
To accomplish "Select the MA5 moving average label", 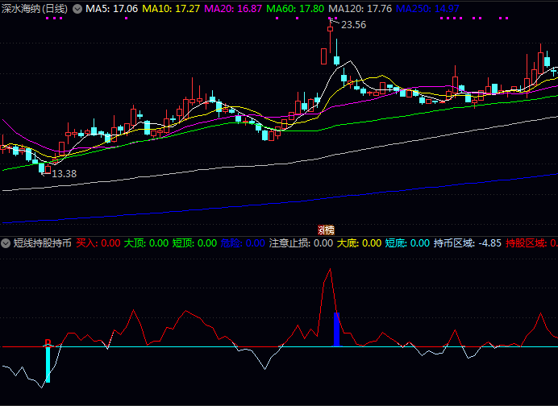I will [112, 9].
